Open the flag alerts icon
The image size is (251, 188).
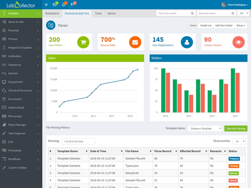[72, 5]
